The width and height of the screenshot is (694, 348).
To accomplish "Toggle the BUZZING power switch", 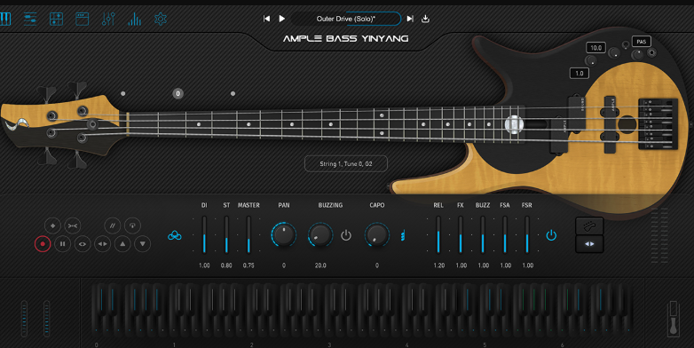I will click(346, 235).
